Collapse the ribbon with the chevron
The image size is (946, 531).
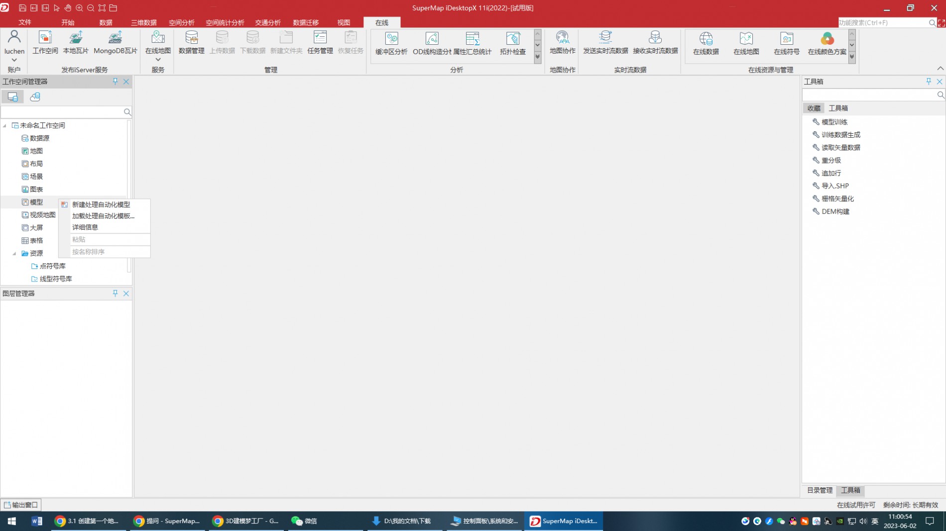[x=940, y=69]
